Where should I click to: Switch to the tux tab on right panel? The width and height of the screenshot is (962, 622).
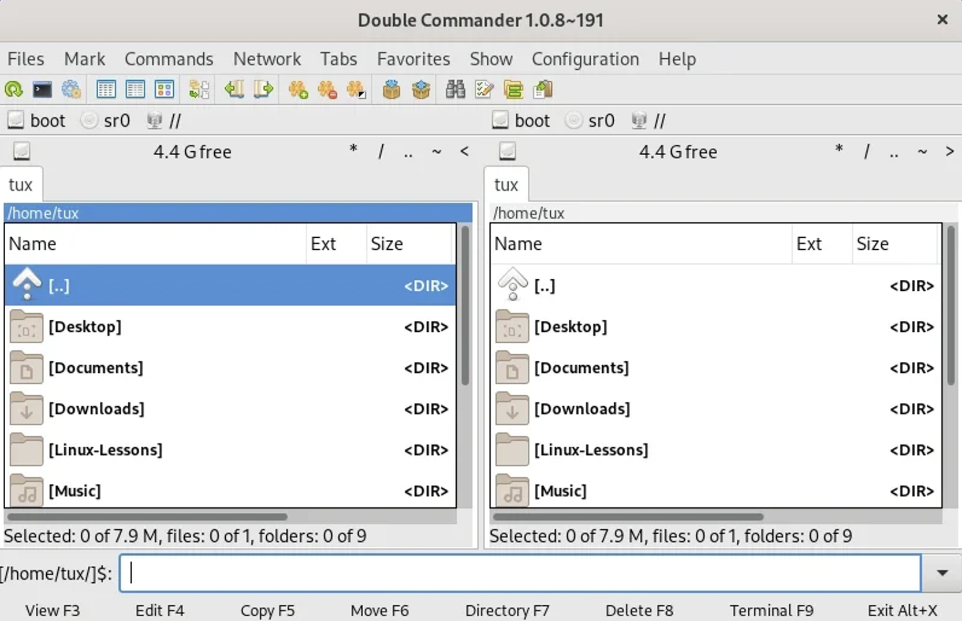coord(505,185)
